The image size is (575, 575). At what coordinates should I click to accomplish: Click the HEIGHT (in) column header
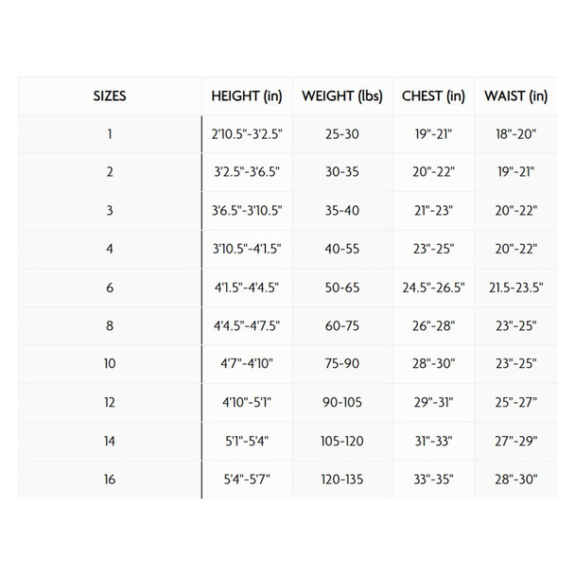click(247, 96)
